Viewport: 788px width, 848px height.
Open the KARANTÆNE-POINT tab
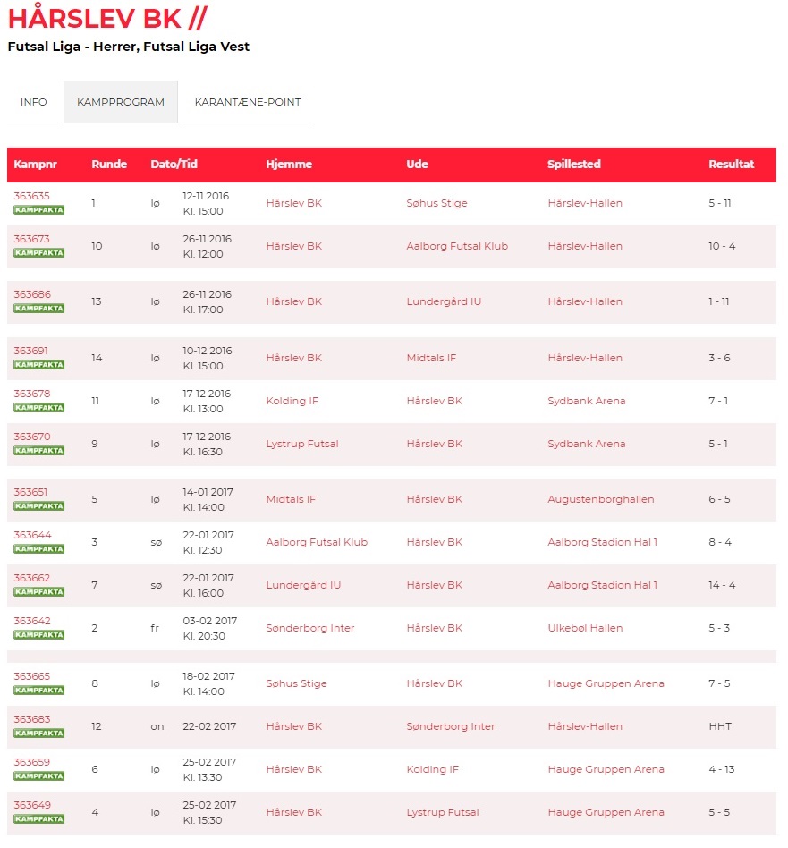[248, 102]
